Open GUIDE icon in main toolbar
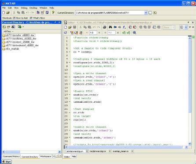196x164 pixels. 43,13
